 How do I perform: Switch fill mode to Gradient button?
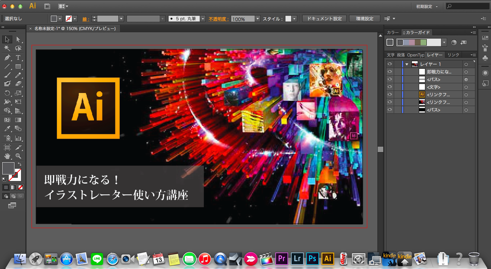point(13,188)
